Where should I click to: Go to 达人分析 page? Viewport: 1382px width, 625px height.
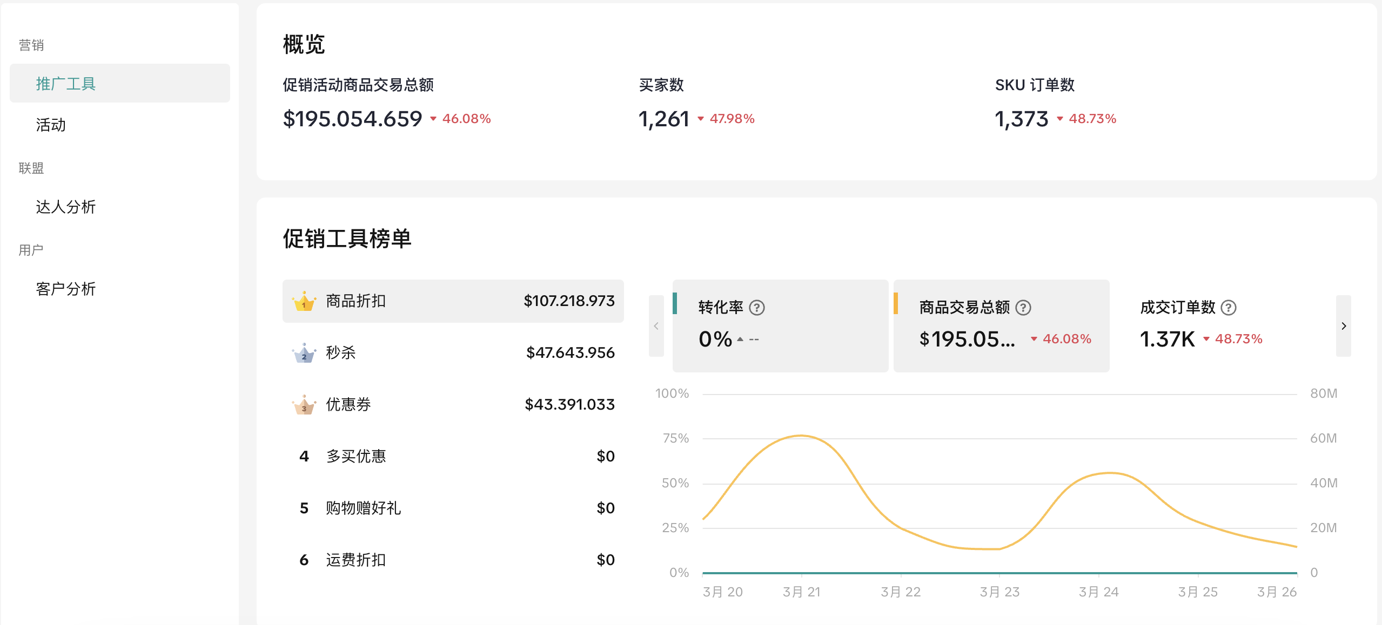pyautogui.click(x=65, y=207)
